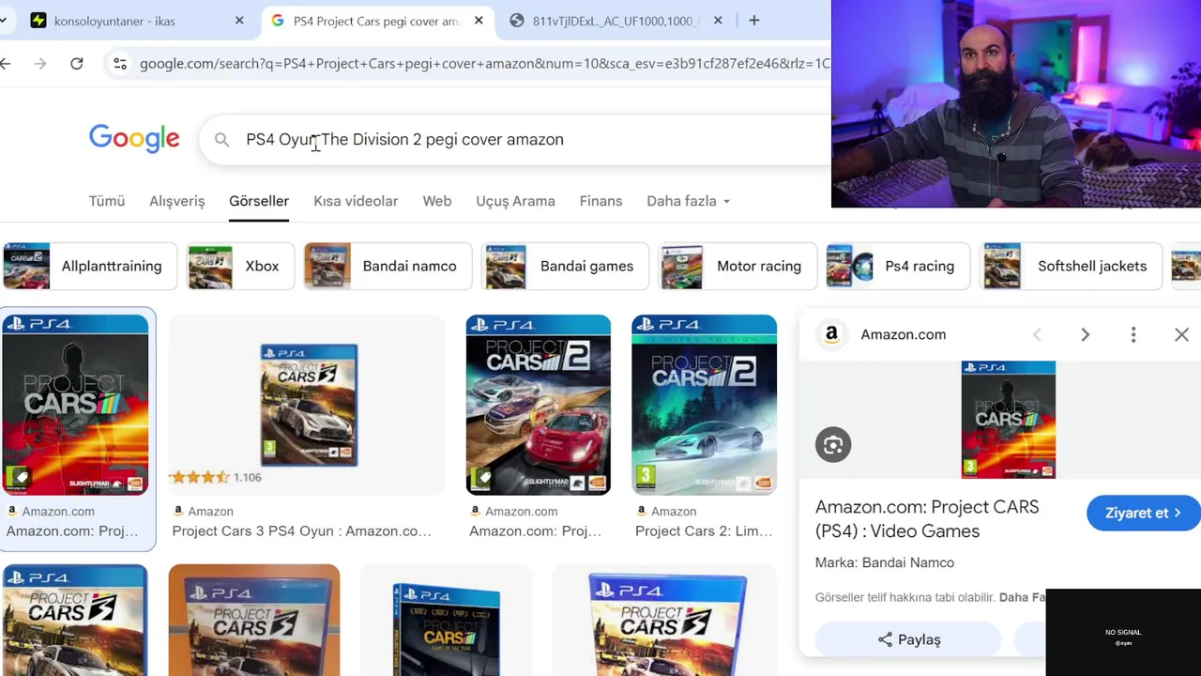This screenshot has height=676, width=1201.
Task: Open the Alışveriş results tab
Action: 176,201
